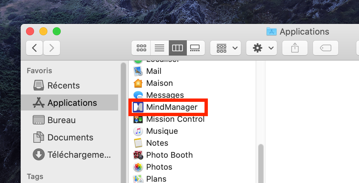The image size is (359, 183).
Task: Open the gear action menu dropdown
Action: 261,48
